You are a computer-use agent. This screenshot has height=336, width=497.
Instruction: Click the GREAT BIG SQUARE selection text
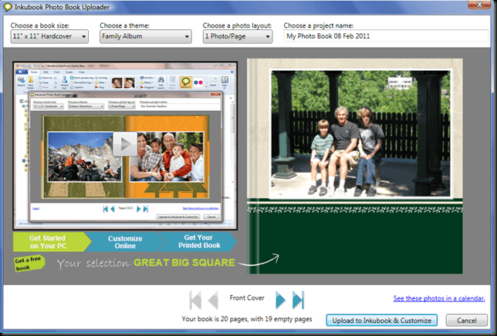[x=184, y=263]
